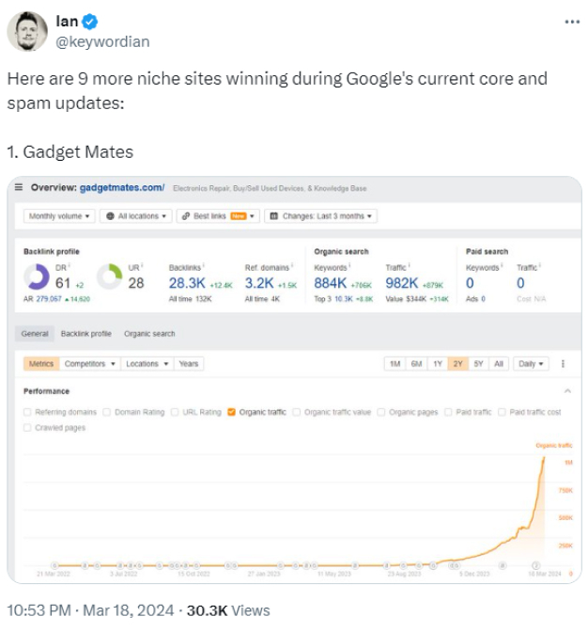Uncheck the Organic traffic checkbox
The width and height of the screenshot is (588, 632).
click(x=231, y=412)
